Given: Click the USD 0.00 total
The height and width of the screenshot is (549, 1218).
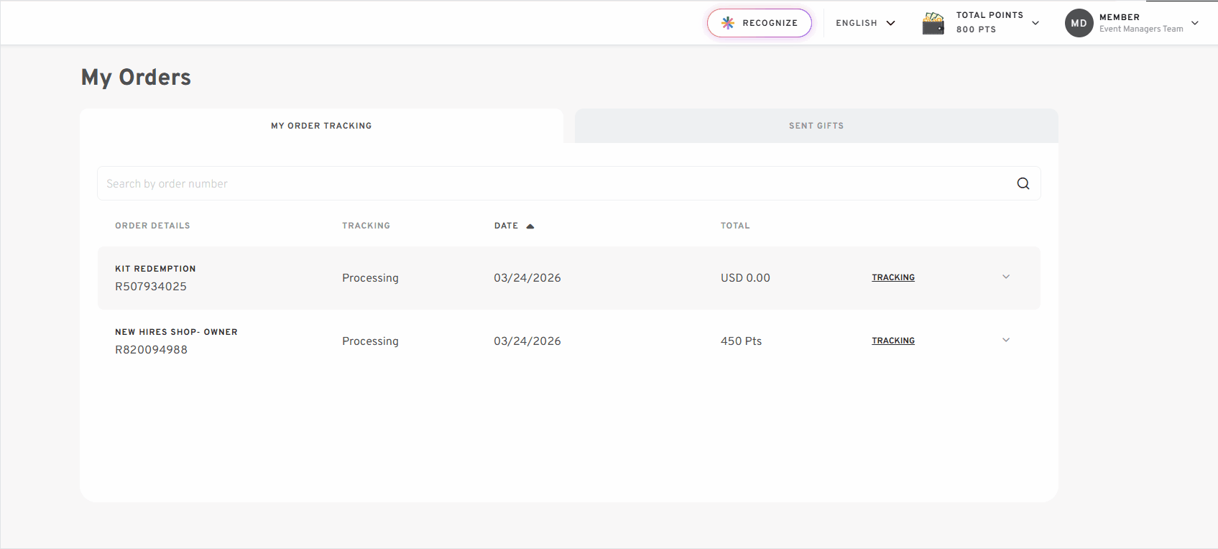Looking at the screenshot, I should (745, 277).
